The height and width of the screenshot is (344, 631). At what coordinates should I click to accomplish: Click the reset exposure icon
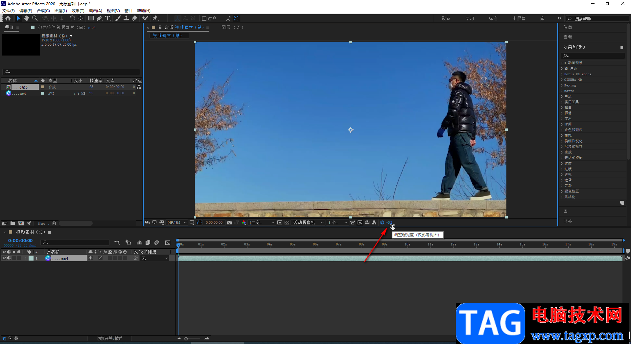point(382,222)
